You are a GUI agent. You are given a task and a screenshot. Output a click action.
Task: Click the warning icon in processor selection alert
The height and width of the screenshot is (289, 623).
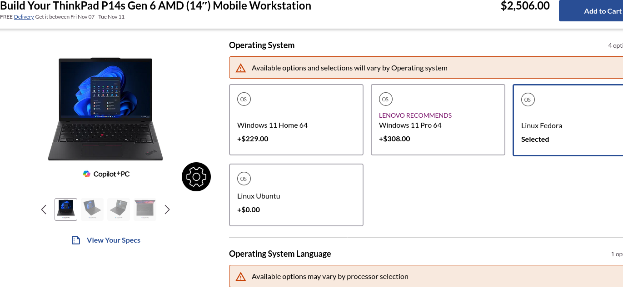[241, 276]
